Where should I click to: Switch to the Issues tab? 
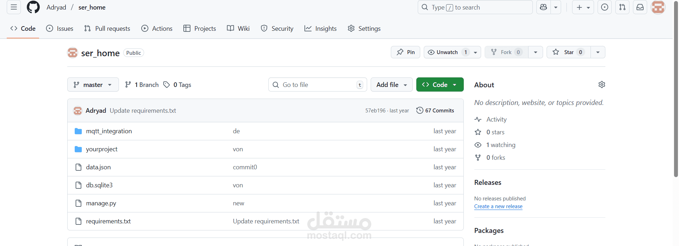click(60, 29)
